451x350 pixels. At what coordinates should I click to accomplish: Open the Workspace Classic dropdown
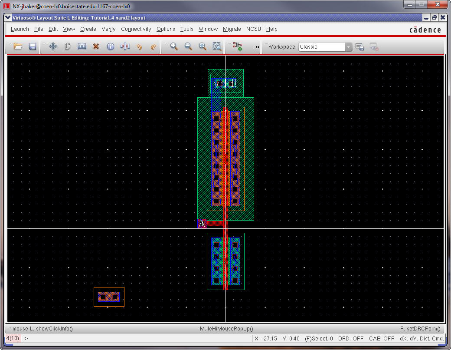[348, 47]
